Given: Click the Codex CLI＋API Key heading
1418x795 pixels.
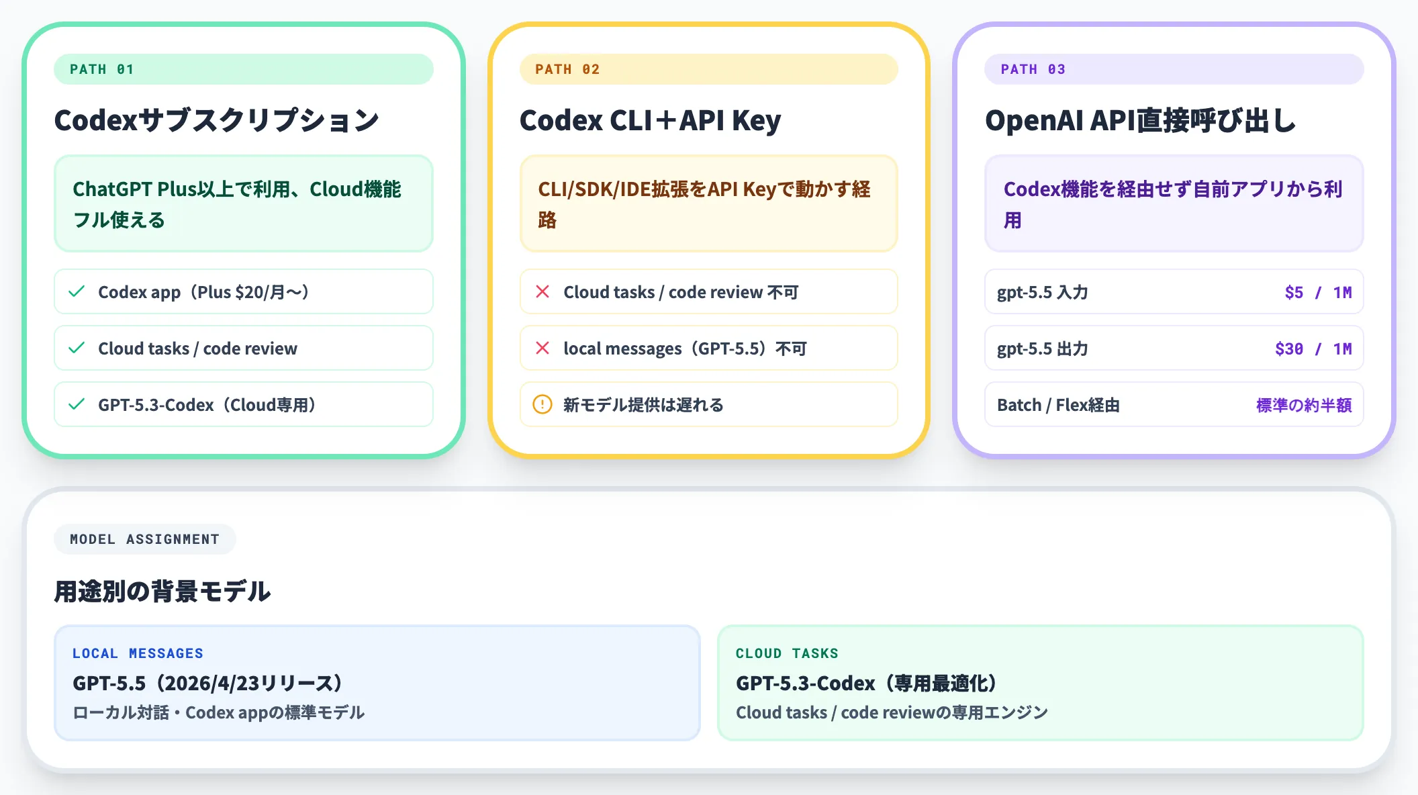Looking at the screenshot, I should [x=650, y=121].
